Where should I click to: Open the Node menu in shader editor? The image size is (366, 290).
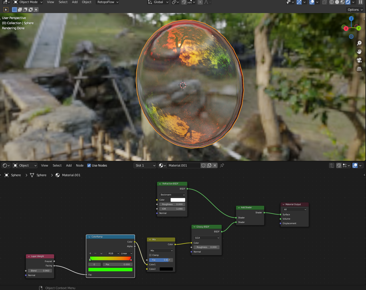(x=80, y=165)
